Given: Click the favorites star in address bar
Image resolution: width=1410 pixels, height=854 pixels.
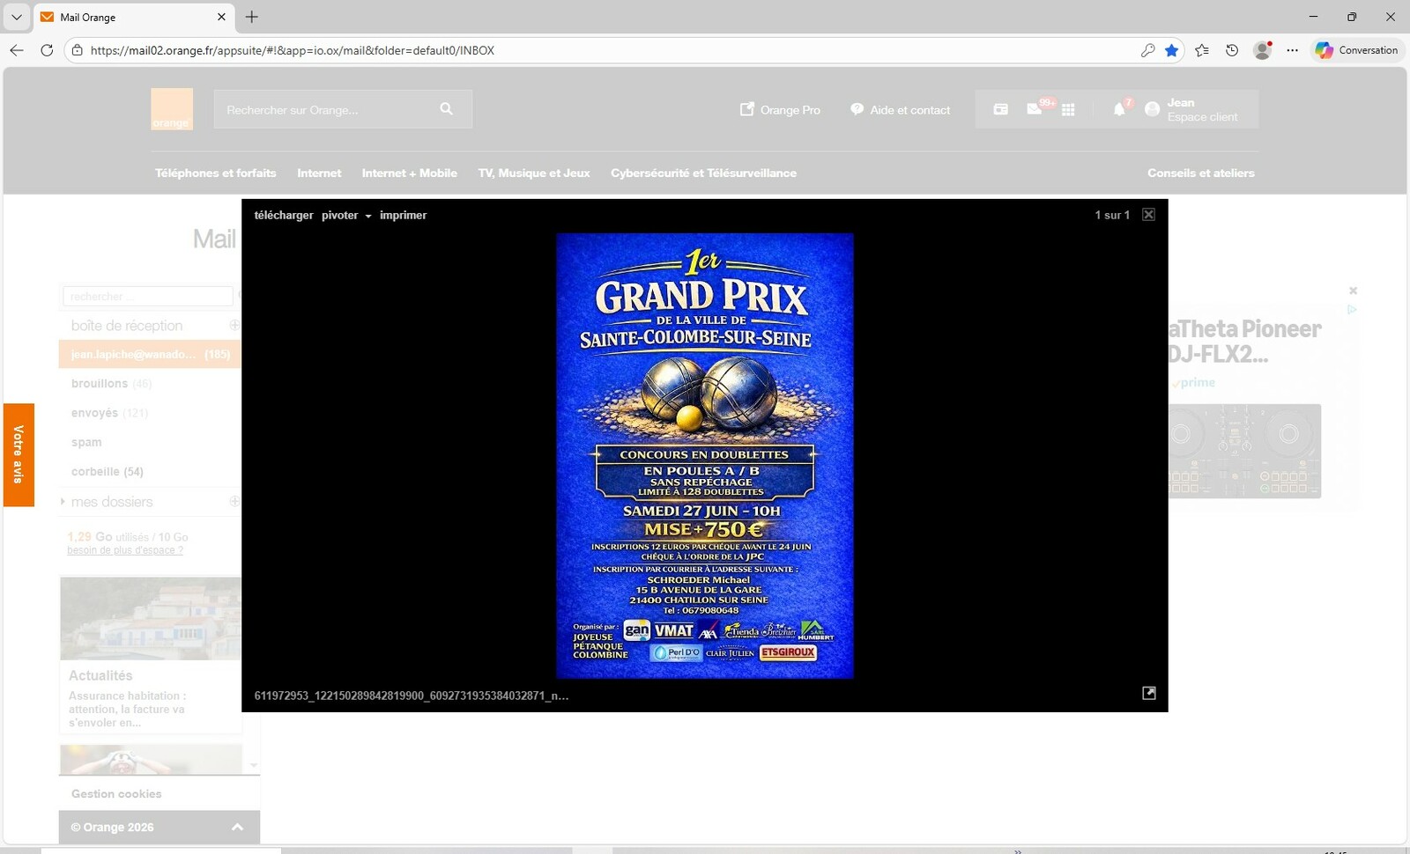Looking at the screenshot, I should tap(1171, 50).
